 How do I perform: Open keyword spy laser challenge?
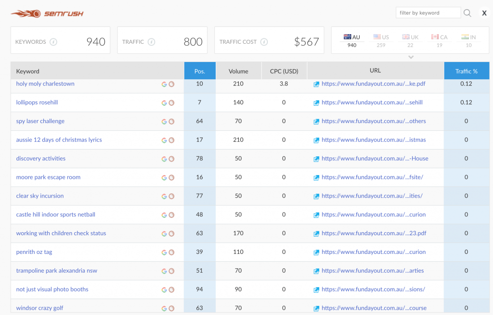(40, 121)
